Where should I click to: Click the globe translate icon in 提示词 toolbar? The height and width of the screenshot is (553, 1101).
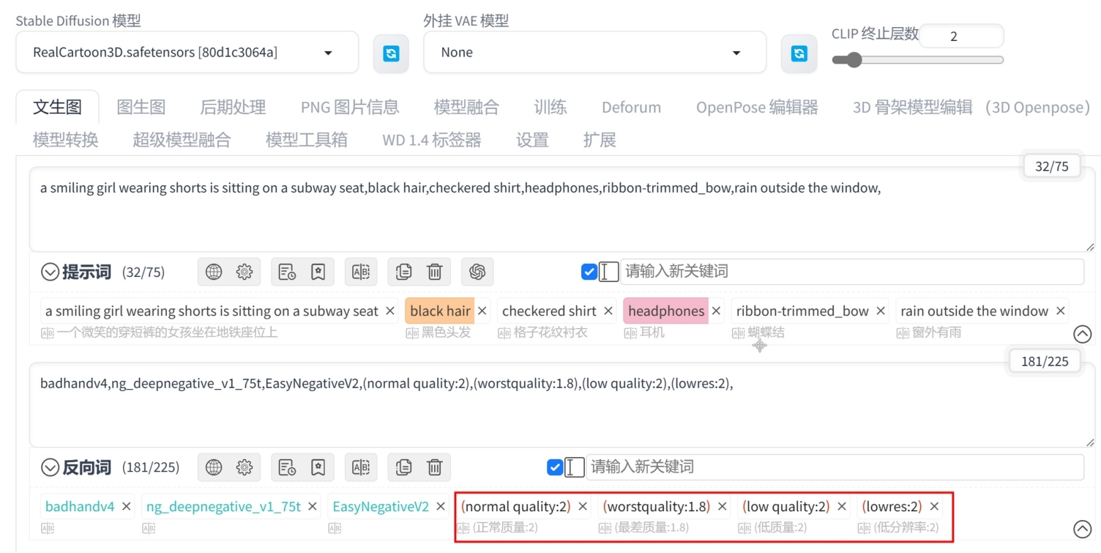tap(214, 272)
